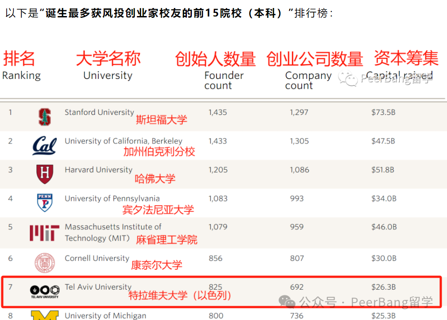Click the red '排名' heading
This screenshot has height=320, width=447.
(x=19, y=58)
